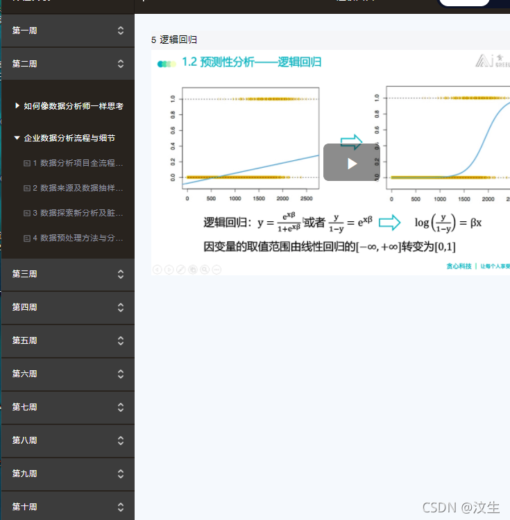Image resolution: width=510 pixels, height=520 pixels.
Task: Click document icon beside lesson 1
Action: tap(27, 163)
